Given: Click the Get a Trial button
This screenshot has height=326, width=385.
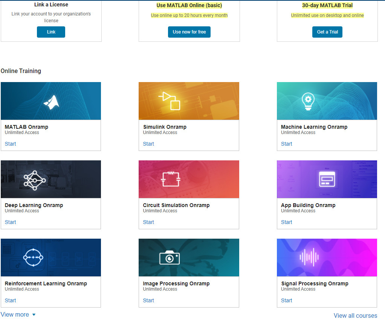Looking at the screenshot, I should coord(327,32).
